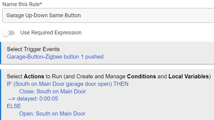This screenshot has width=214, height=120.
Task: Click the delayed: 0:00:05 line's arrow prefix
Action: click(11, 99)
